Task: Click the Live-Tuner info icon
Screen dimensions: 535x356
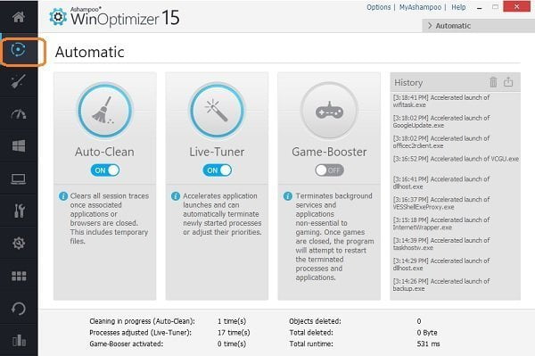Action: (176, 196)
